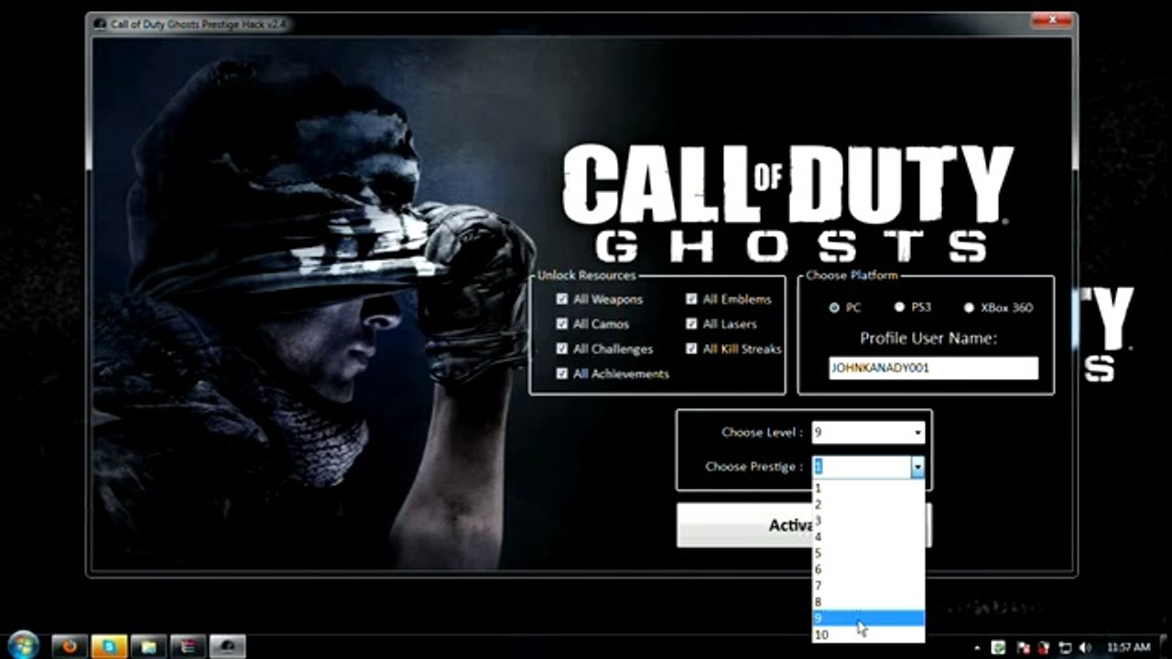This screenshot has height=659, width=1172.
Task: Click the Action Center flag tray icon
Action: point(1024,648)
